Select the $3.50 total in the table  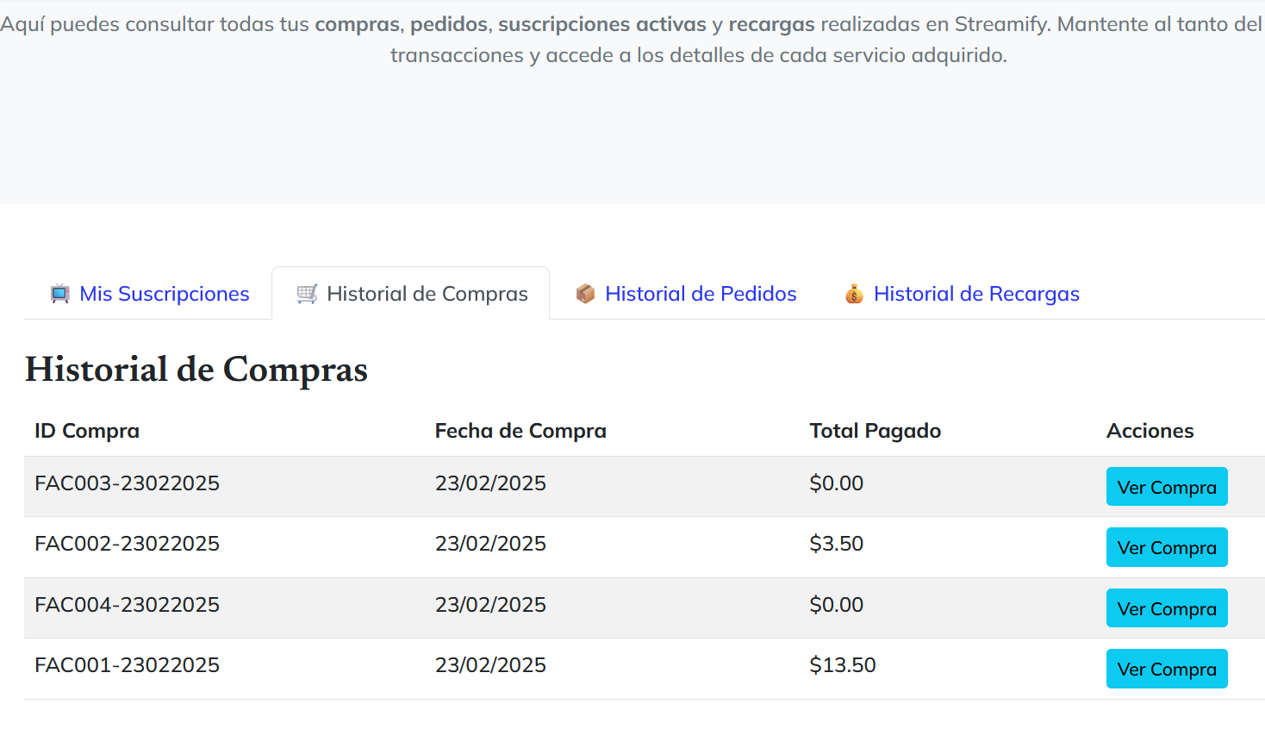[x=837, y=544]
